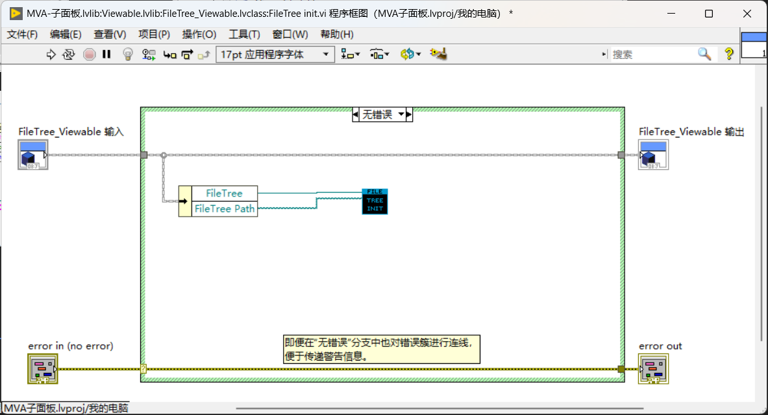
Task: Click the error out label
Action: click(x=660, y=346)
